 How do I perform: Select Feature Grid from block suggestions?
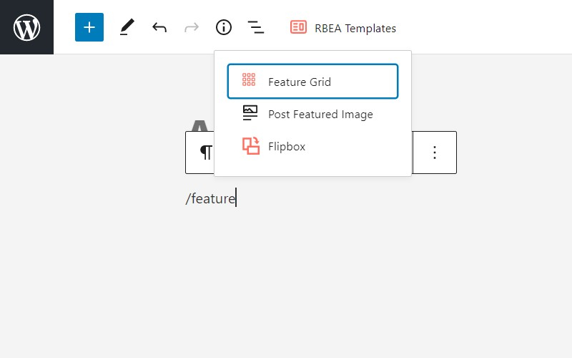(312, 82)
